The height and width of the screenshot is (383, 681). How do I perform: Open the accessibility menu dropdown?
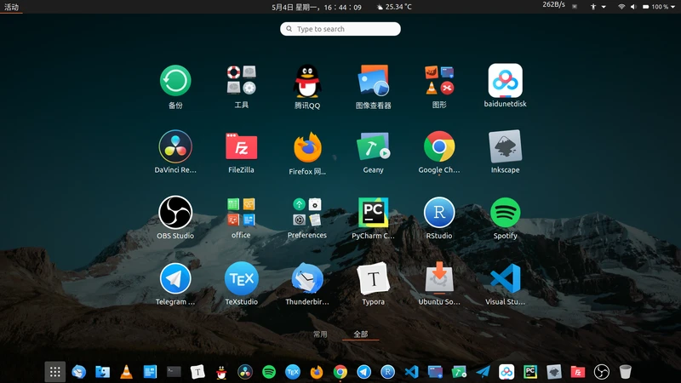coord(598,7)
